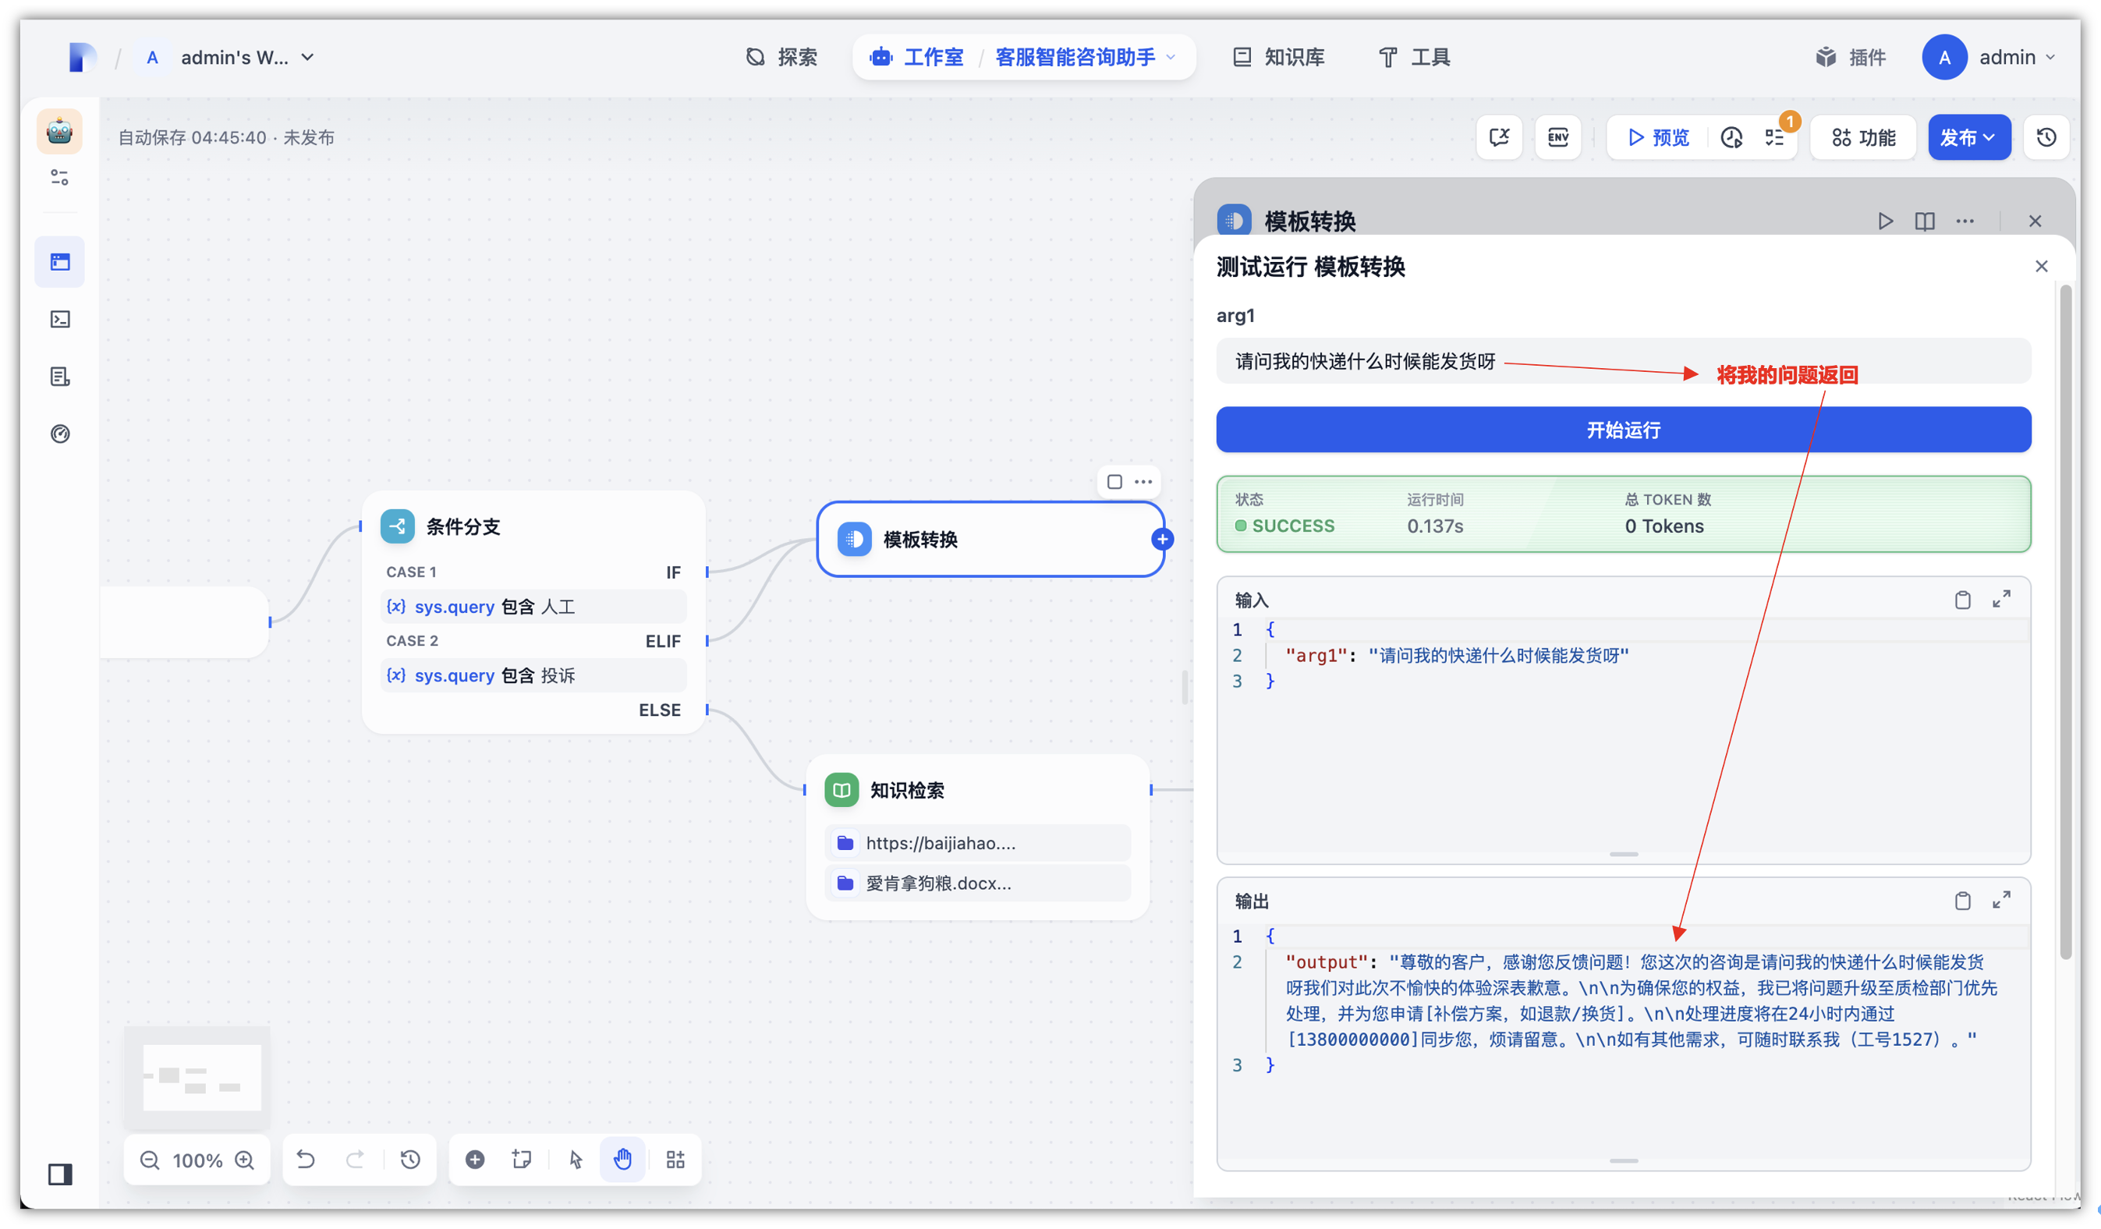Viewport: 2101px width, 1229px height.
Task: Click the organize nodes layout icon
Action: (675, 1159)
